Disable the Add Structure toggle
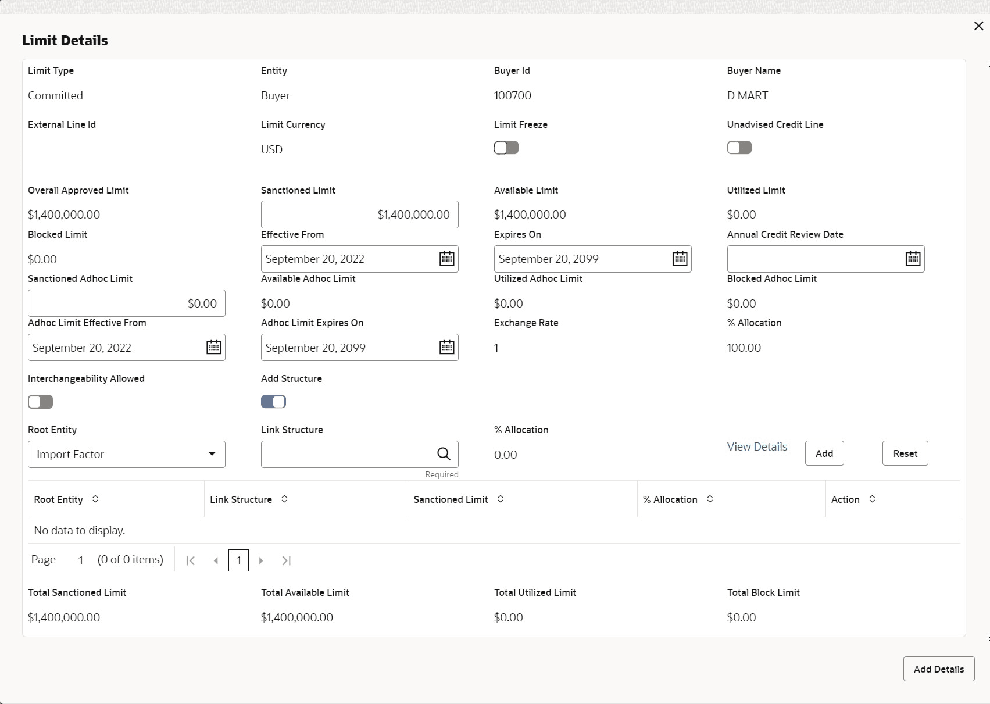Viewport: 990px width, 704px height. click(x=273, y=402)
